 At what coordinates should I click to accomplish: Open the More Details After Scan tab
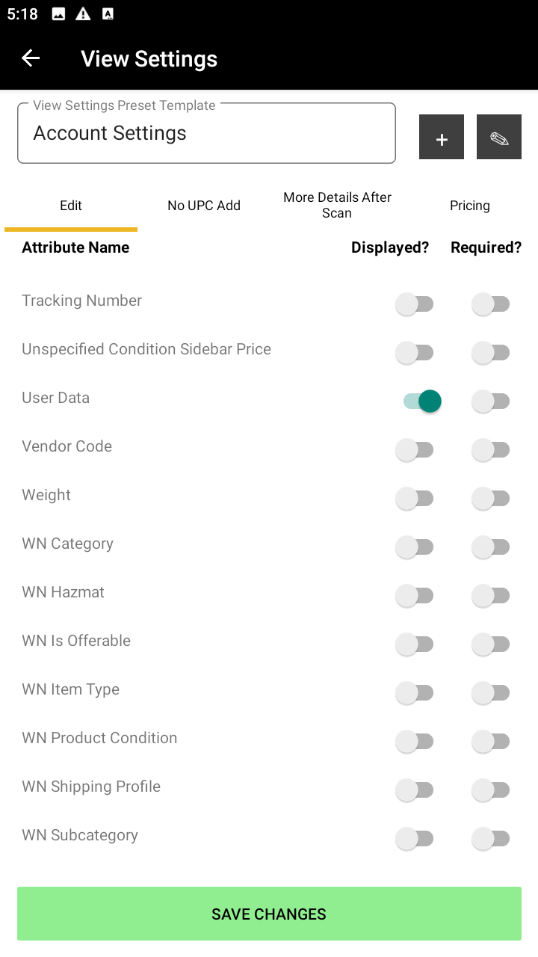(x=337, y=206)
